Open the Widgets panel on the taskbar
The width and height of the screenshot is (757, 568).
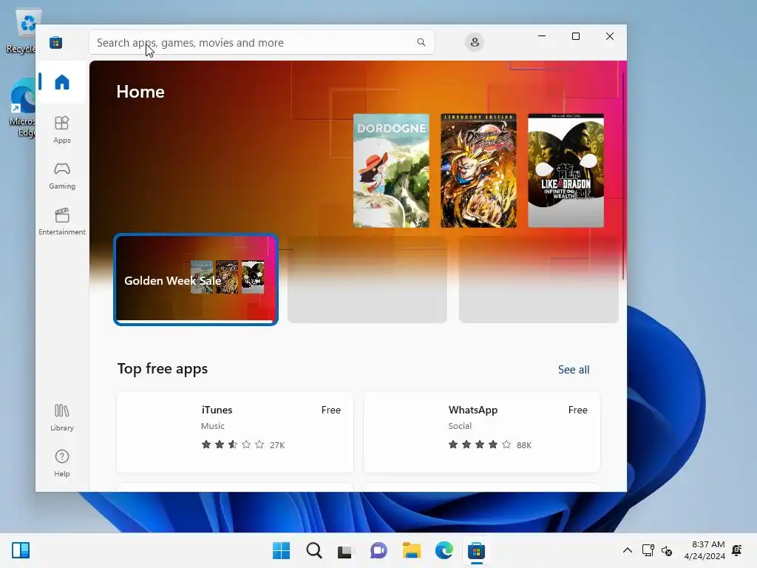[21, 550]
